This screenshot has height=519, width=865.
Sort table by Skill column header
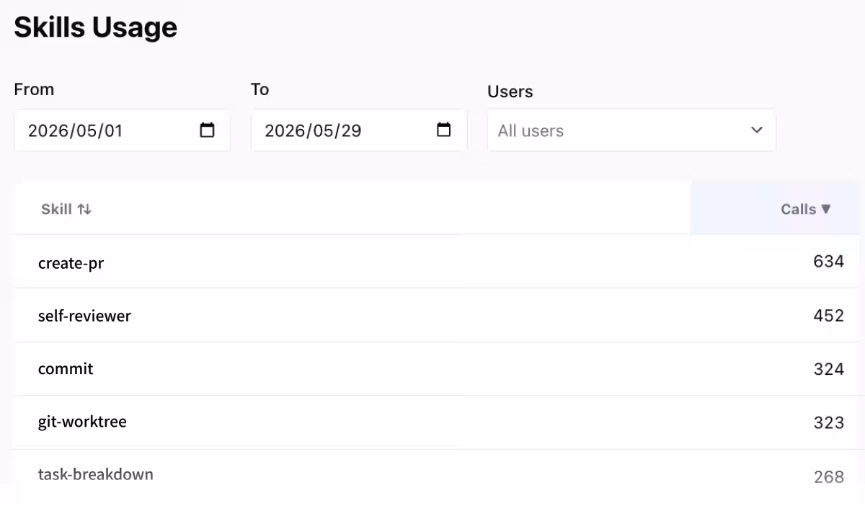pyautogui.click(x=66, y=209)
